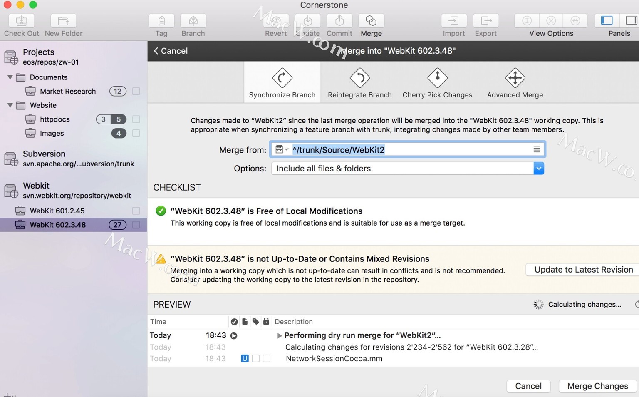
Task: Click the lock column header icon
Action: tap(266, 322)
